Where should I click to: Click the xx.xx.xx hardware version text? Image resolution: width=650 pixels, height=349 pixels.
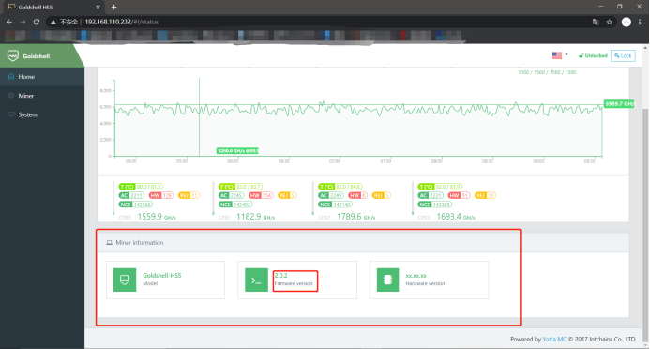416,276
